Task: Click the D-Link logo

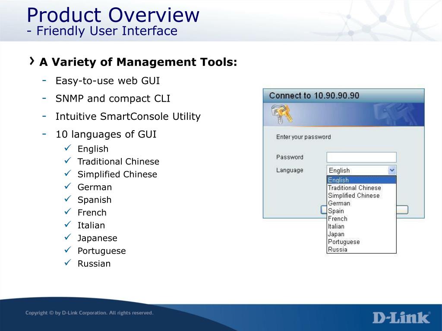Action: 401,318
